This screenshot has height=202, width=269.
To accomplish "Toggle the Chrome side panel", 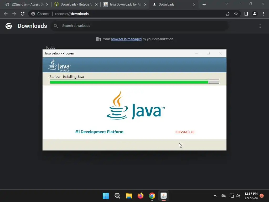I will point(246,14).
